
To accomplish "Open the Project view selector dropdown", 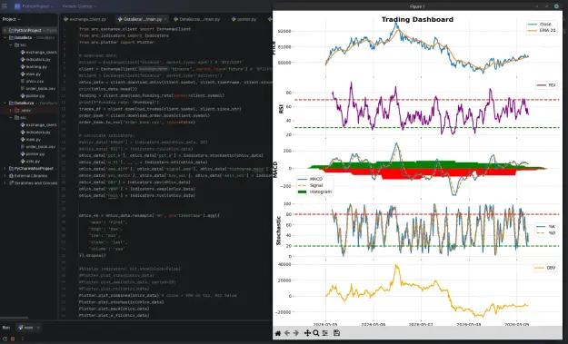I will tap(11, 19).
